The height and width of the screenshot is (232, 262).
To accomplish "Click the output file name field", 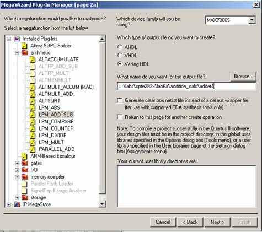I will (186, 87).
